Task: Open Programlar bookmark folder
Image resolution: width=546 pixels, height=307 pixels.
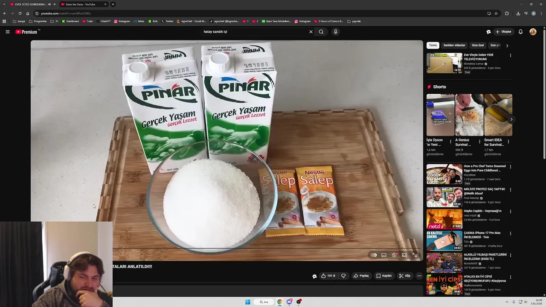Action: click(38, 21)
